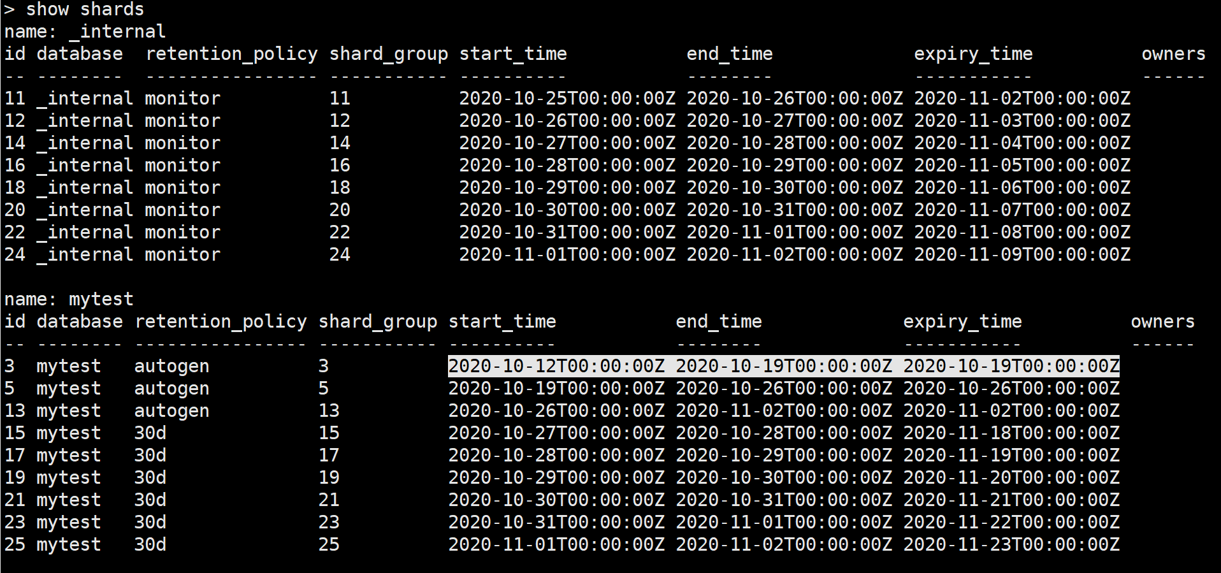
Task: Click highlighted expiry time 2020-10-19T00:00:00Z in row 3
Action: [1011, 366]
